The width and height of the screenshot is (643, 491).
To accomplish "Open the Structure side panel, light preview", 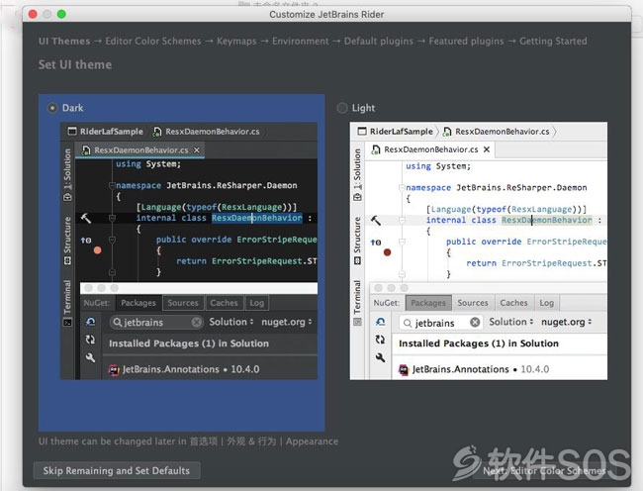I will coord(357,241).
